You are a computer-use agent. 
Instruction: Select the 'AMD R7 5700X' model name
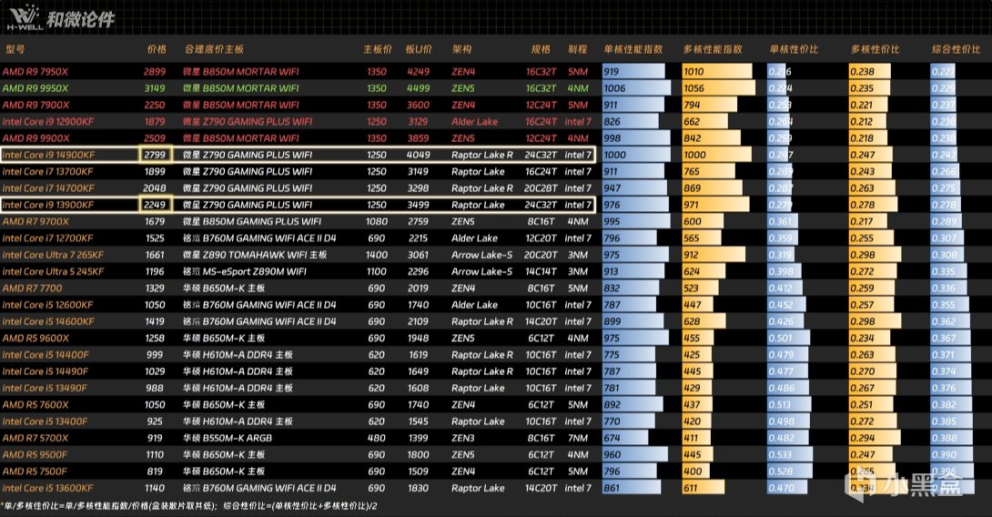(35, 438)
